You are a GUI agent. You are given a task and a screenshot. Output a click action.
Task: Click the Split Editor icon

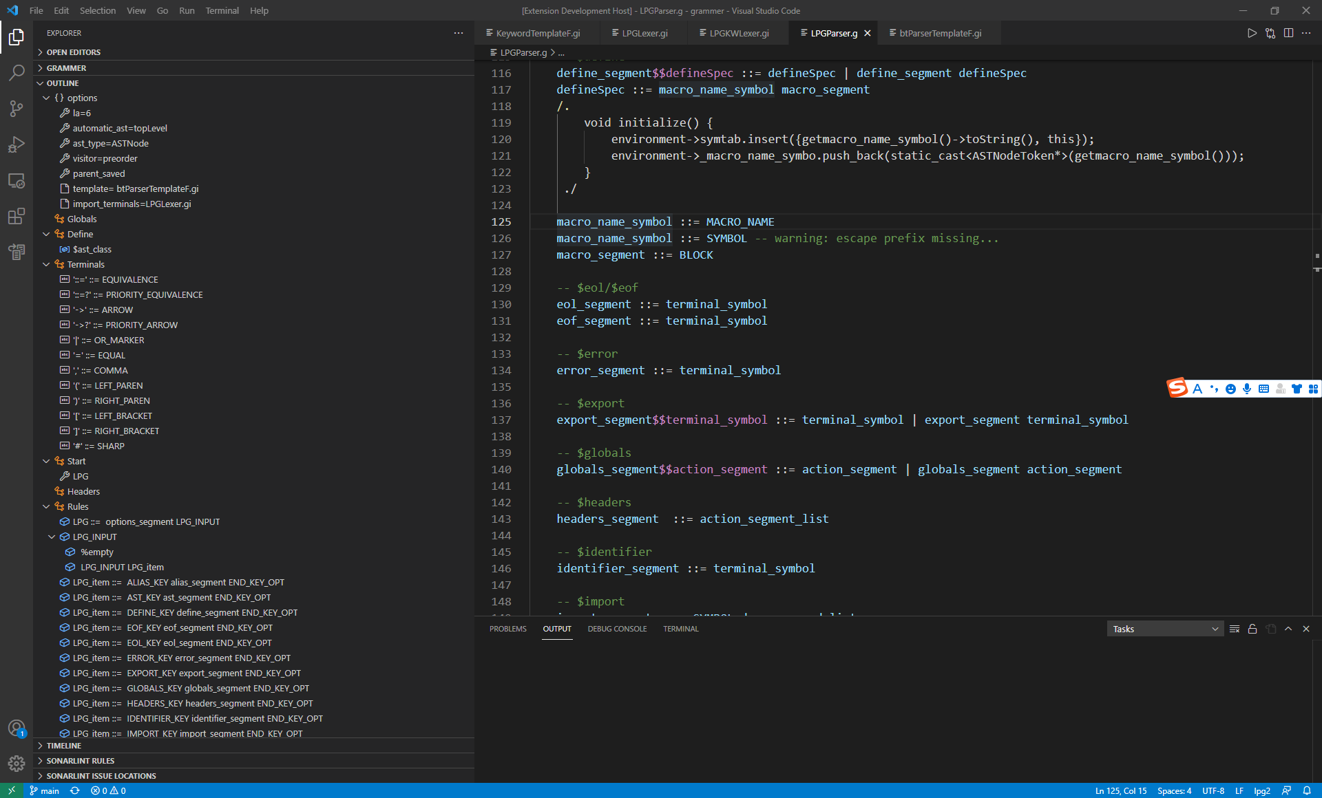[x=1288, y=33]
